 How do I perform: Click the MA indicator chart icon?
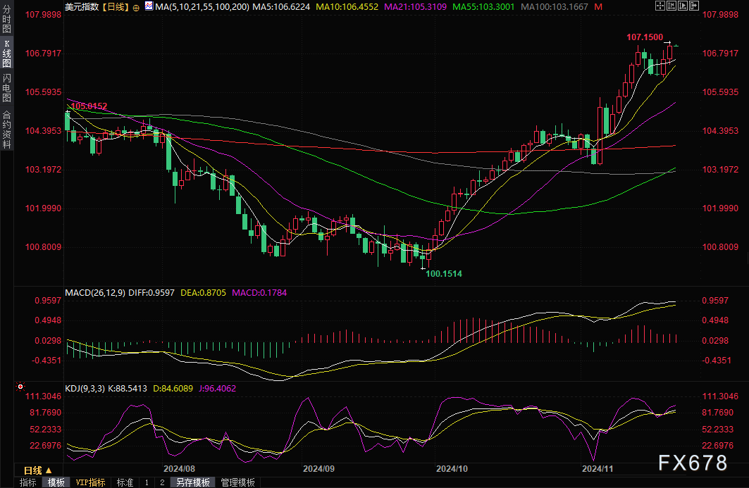148,6
